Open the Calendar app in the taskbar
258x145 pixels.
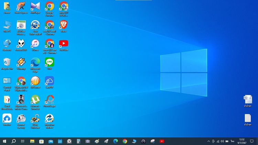60,141
